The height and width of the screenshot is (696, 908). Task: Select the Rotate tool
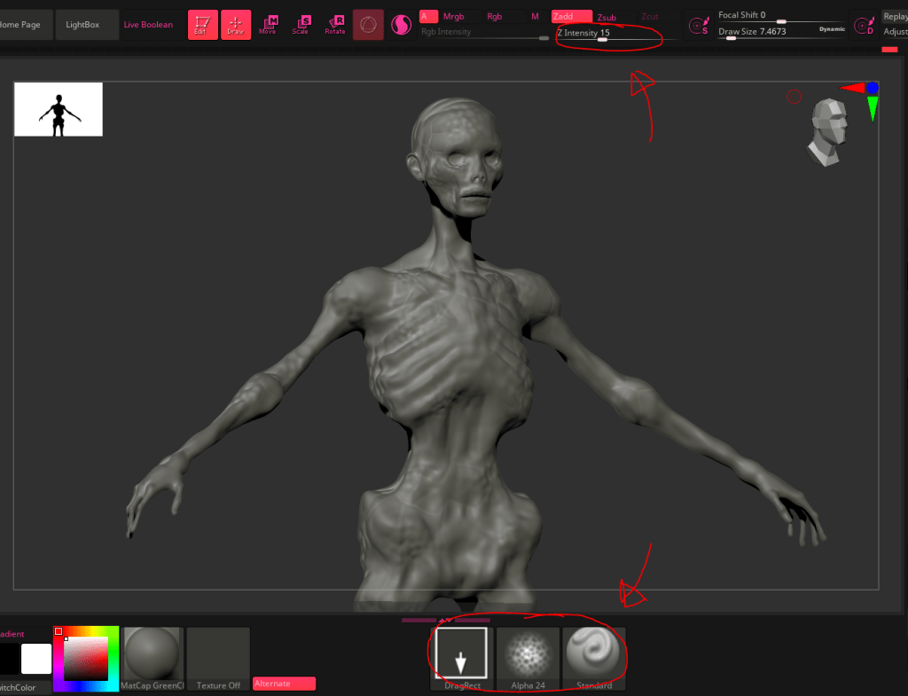pyautogui.click(x=335, y=25)
